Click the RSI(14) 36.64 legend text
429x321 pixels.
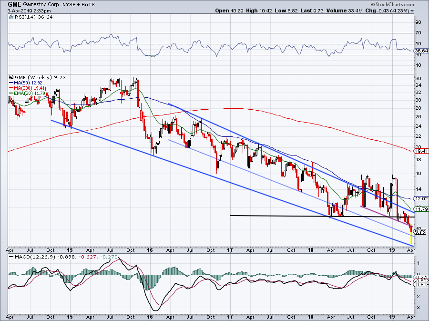click(x=33, y=17)
